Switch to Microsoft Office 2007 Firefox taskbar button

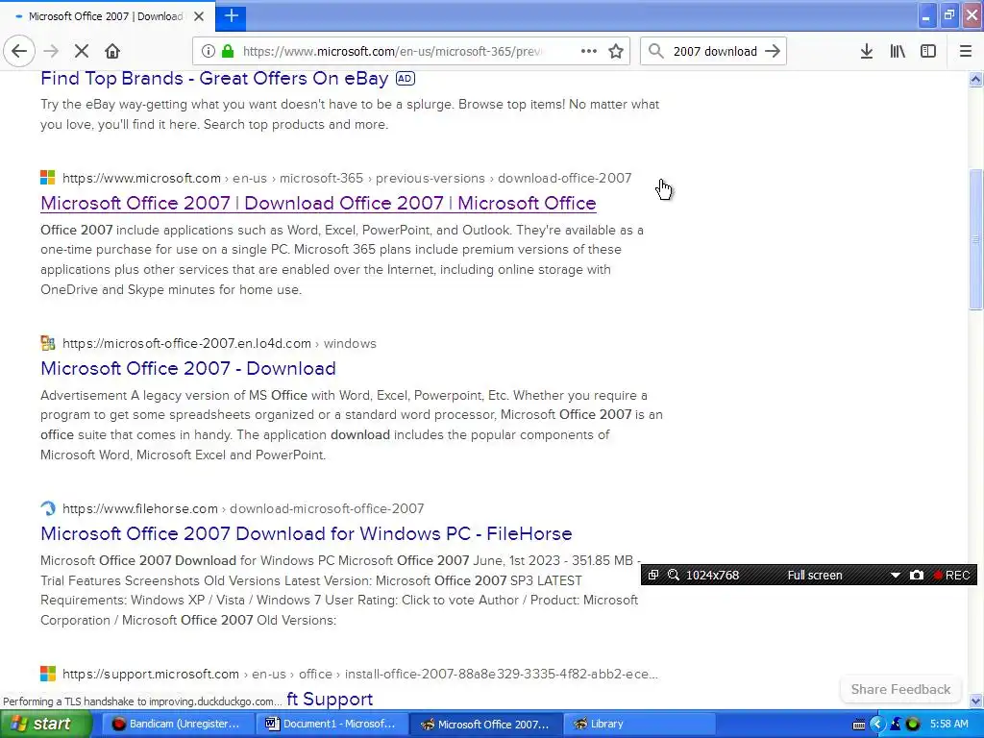[x=485, y=724]
